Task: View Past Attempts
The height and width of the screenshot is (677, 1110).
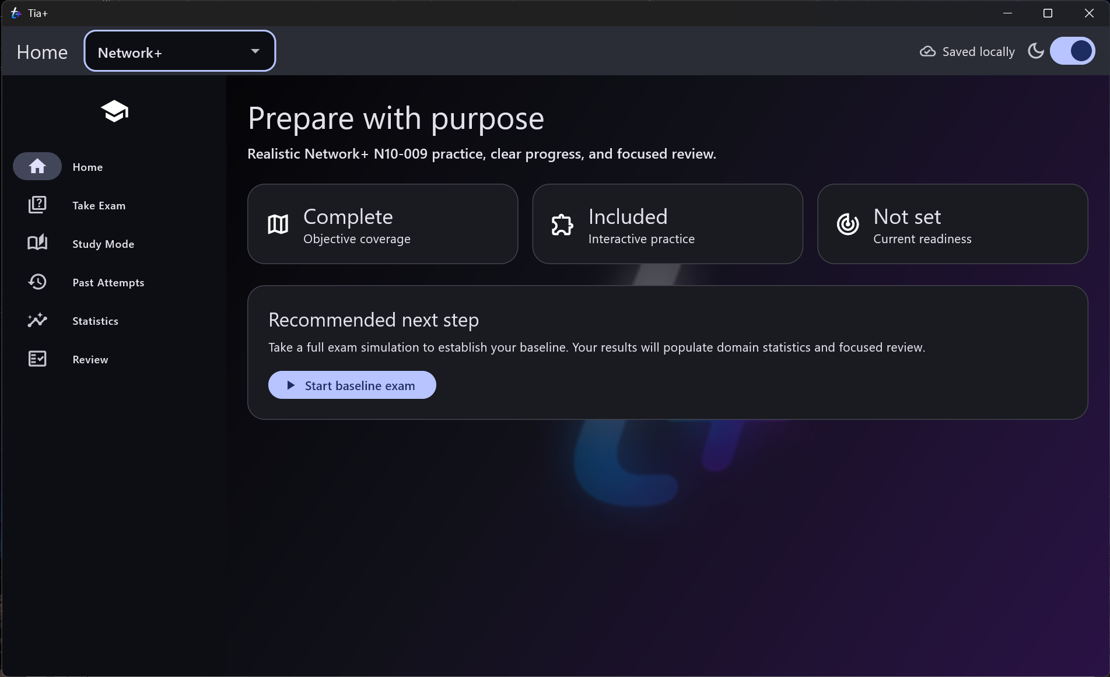Action: tap(114, 282)
